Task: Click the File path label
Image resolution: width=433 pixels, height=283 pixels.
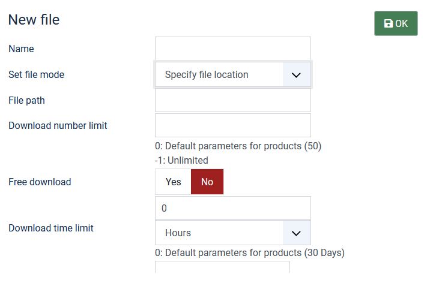Action: click(26, 100)
